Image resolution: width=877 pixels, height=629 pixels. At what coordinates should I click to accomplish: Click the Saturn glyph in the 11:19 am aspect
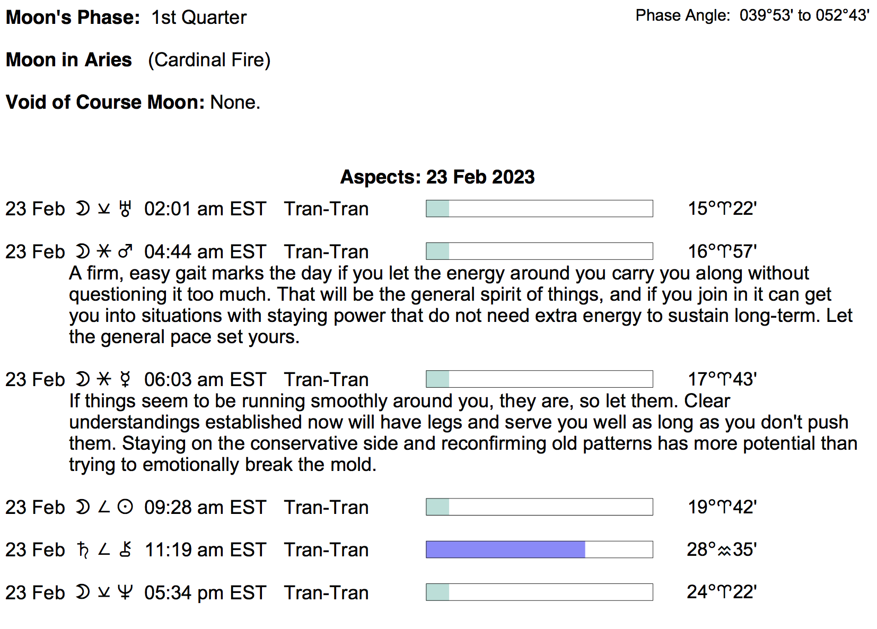83,549
